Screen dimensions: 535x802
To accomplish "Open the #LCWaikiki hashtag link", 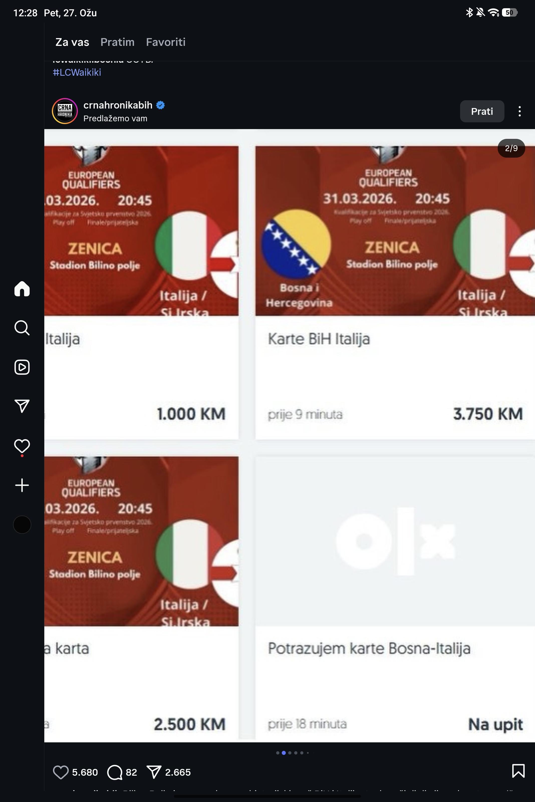I will [x=77, y=72].
